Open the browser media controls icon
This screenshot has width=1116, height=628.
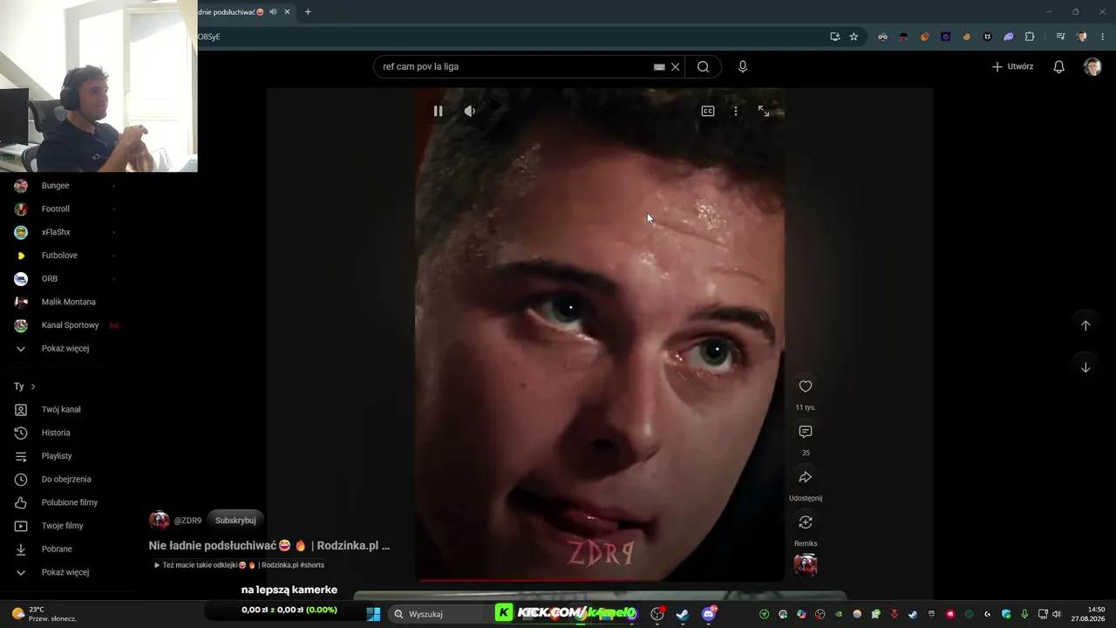(x=1060, y=37)
